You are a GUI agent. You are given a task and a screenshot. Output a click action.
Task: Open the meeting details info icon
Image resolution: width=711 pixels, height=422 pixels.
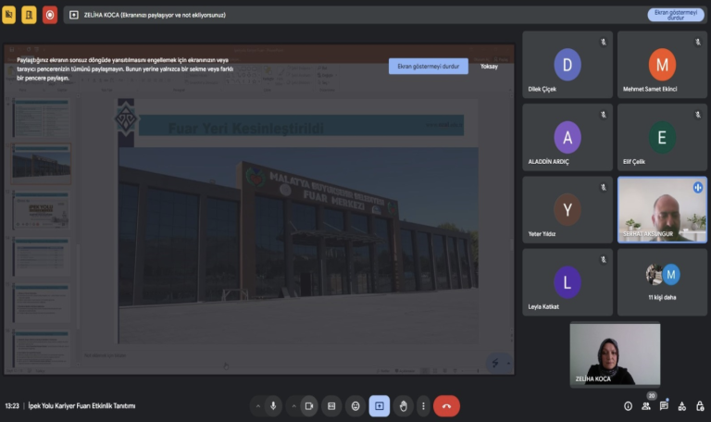[628, 405]
